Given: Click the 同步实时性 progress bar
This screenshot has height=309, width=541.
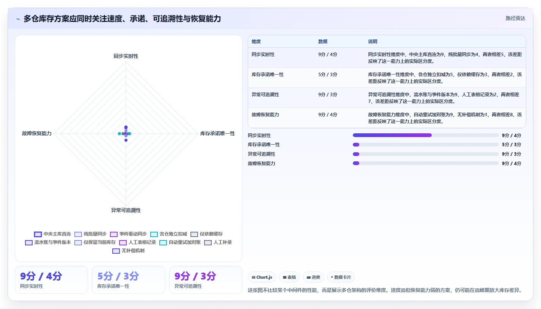Looking at the screenshot, I should tap(426, 135).
